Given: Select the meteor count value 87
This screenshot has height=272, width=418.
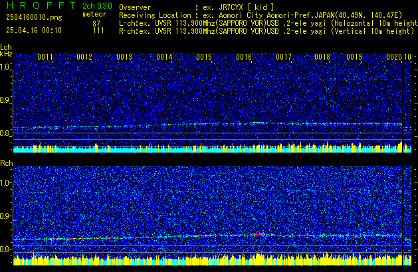Looking at the screenshot, I should (x=96, y=24).
